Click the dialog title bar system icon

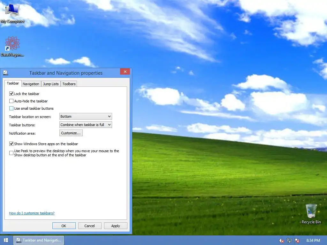(6, 73)
